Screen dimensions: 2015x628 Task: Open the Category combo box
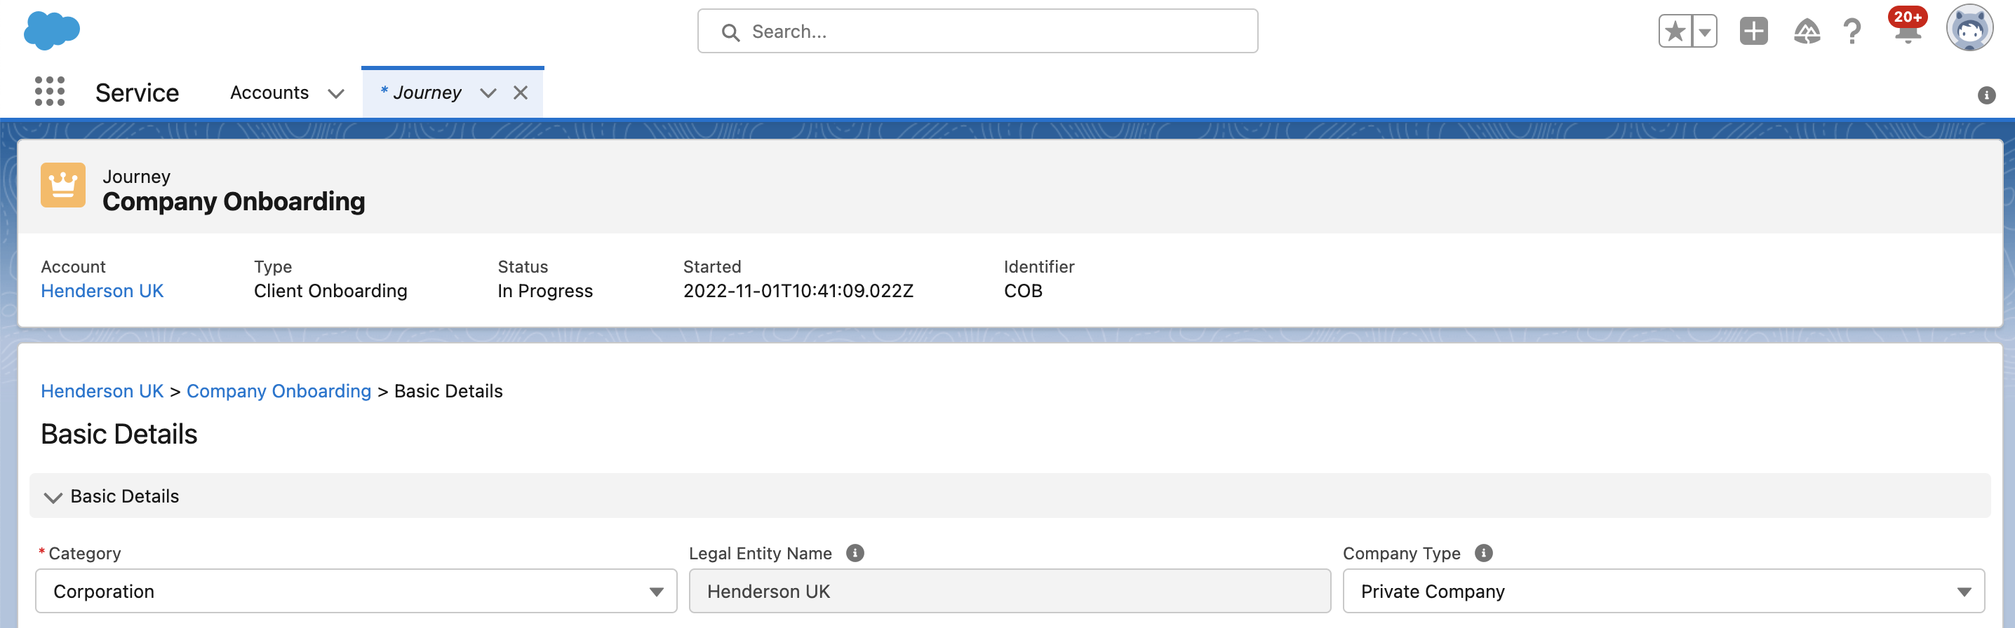pyautogui.click(x=356, y=592)
